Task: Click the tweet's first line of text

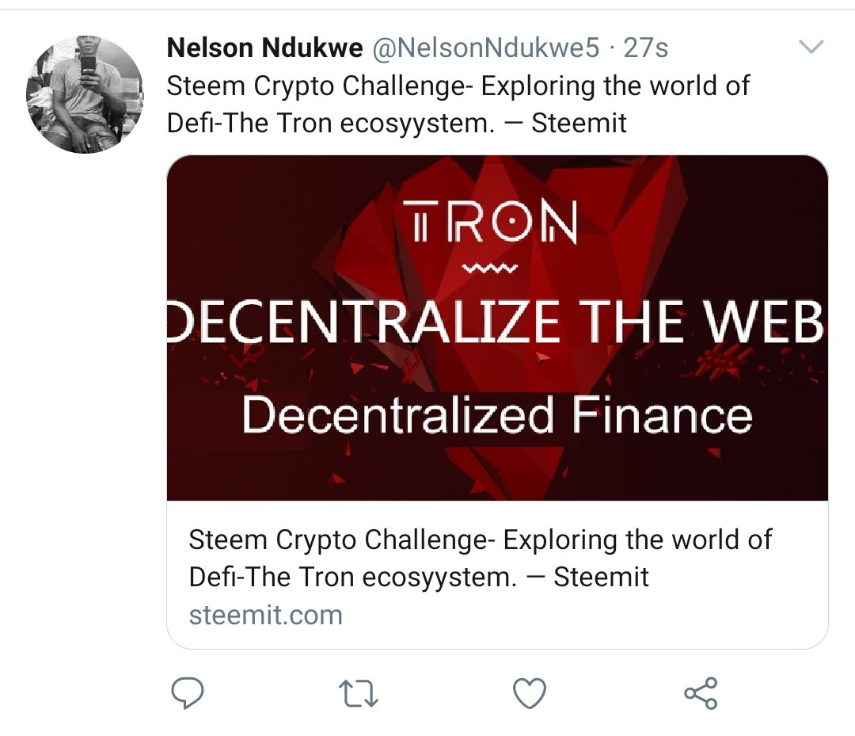Action: (x=458, y=86)
